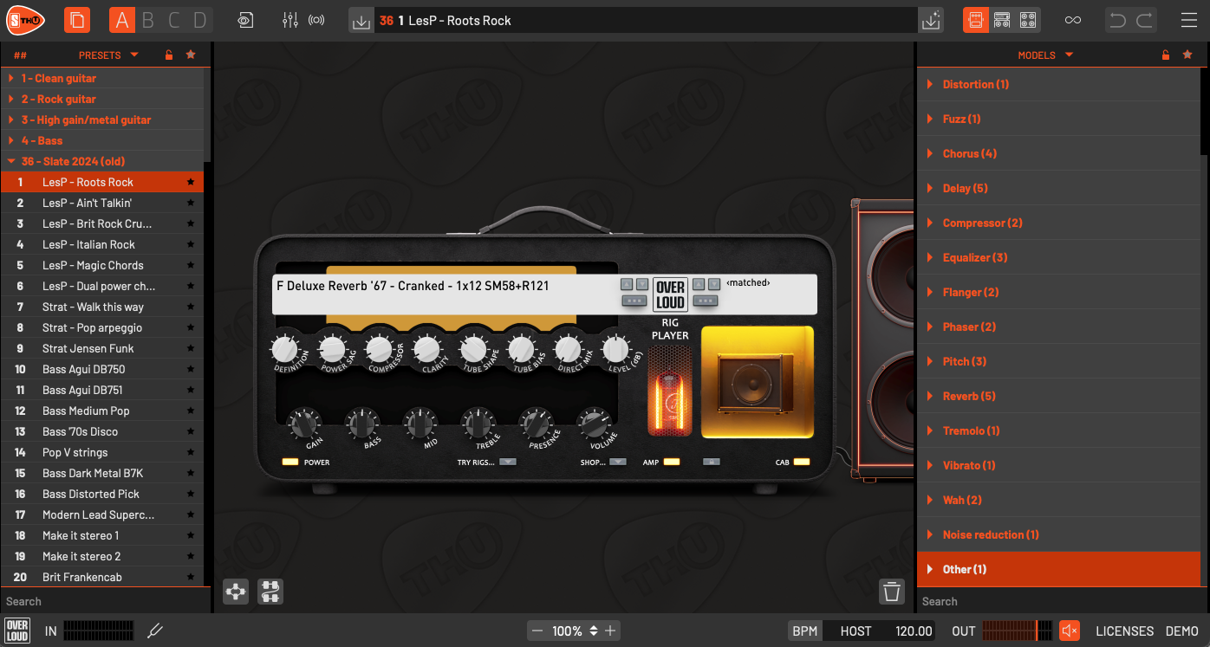The width and height of the screenshot is (1210, 647).
Task: Mute the output speaker button
Action: click(x=1070, y=631)
